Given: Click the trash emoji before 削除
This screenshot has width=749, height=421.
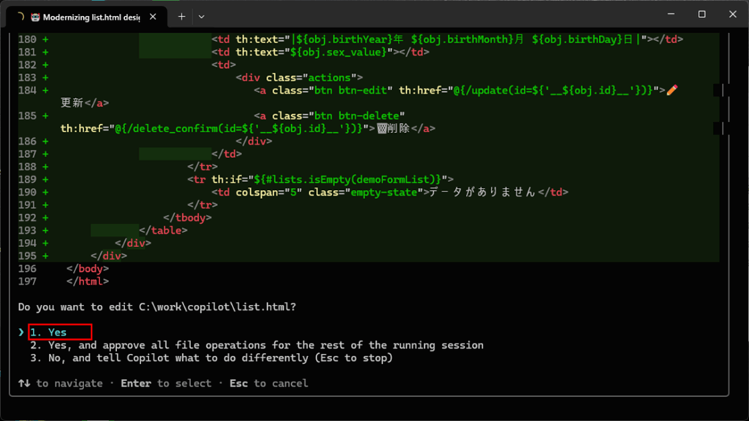Looking at the screenshot, I should click(382, 129).
